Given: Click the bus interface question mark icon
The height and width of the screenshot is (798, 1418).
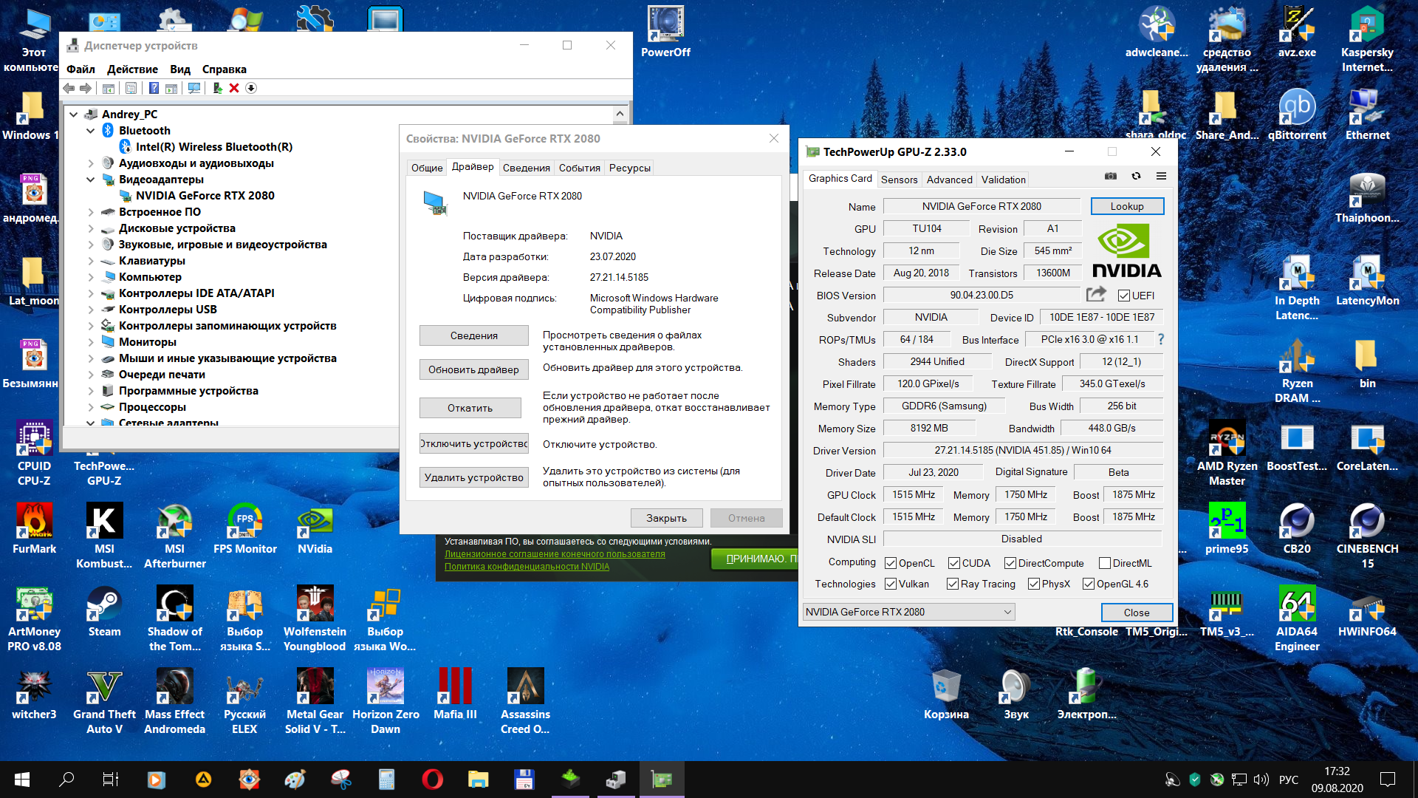Looking at the screenshot, I should (1161, 339).
